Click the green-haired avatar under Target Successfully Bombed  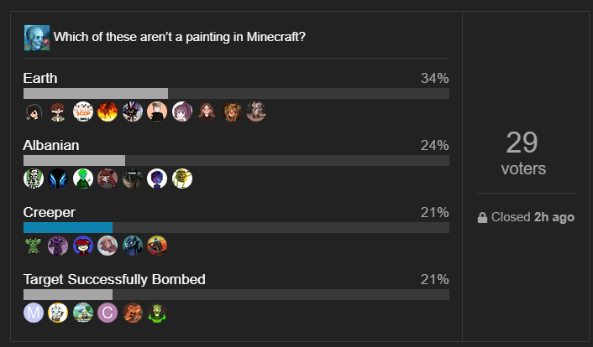[157, 313]
